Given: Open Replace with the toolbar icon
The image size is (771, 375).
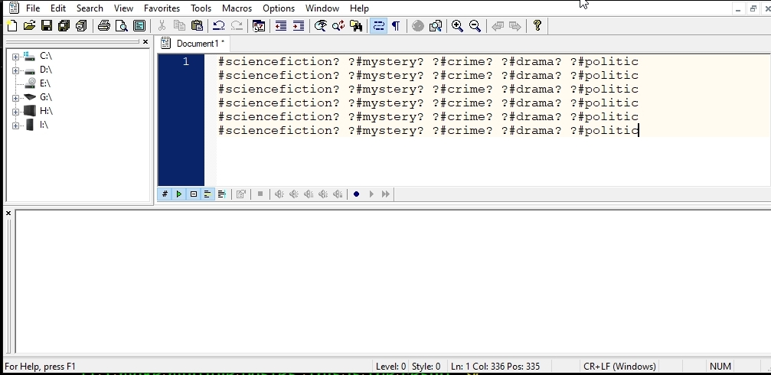Looking at the screenshot, I should (338, 25).
